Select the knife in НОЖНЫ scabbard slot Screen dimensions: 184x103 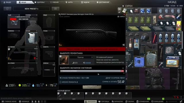(x=49, y=70)
